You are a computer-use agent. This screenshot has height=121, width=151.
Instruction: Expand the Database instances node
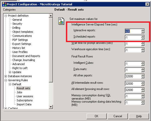coord(6,76)
